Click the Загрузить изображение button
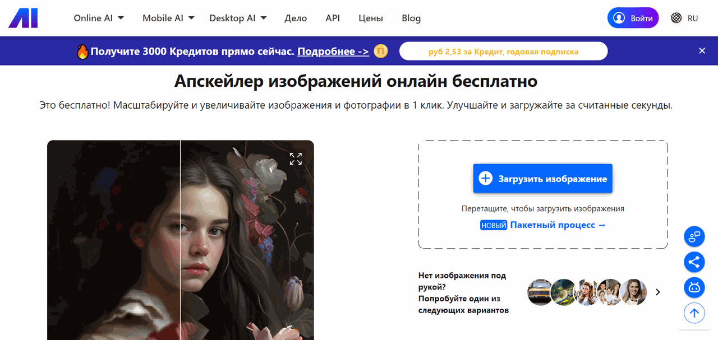Image resolution: width=718 pixels, height=340 pixels. pyautogui.click(x=542, y=179)
